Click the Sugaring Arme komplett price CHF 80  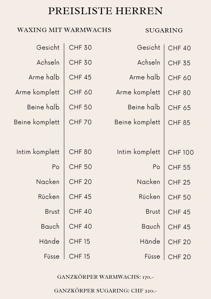click(x=179, y=93)
